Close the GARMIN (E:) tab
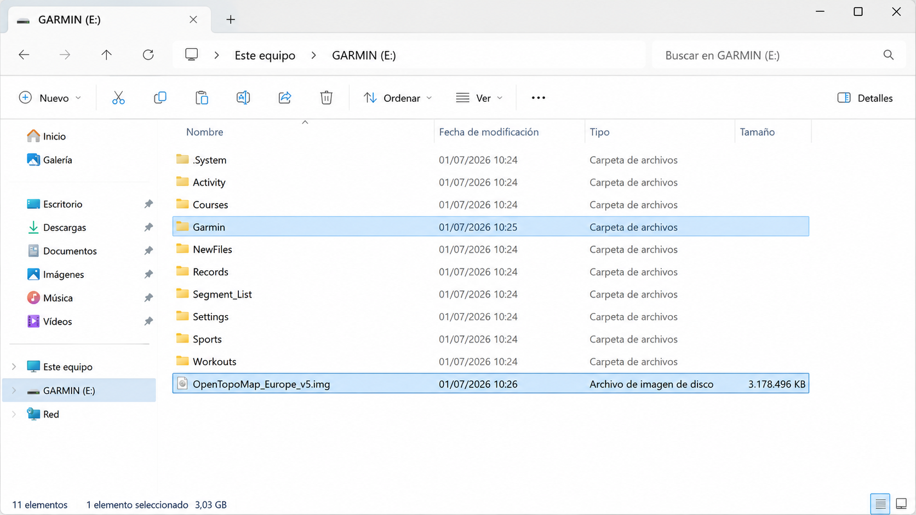The image size is (916, 515). pyautogui.click(x=193, y=20)
